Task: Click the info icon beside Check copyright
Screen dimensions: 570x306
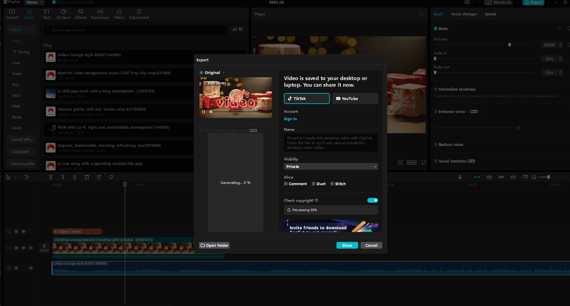Action: coord(317,200)
